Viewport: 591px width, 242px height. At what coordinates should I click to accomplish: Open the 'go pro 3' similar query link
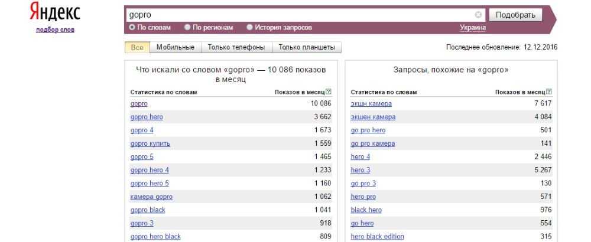[363, 184]
